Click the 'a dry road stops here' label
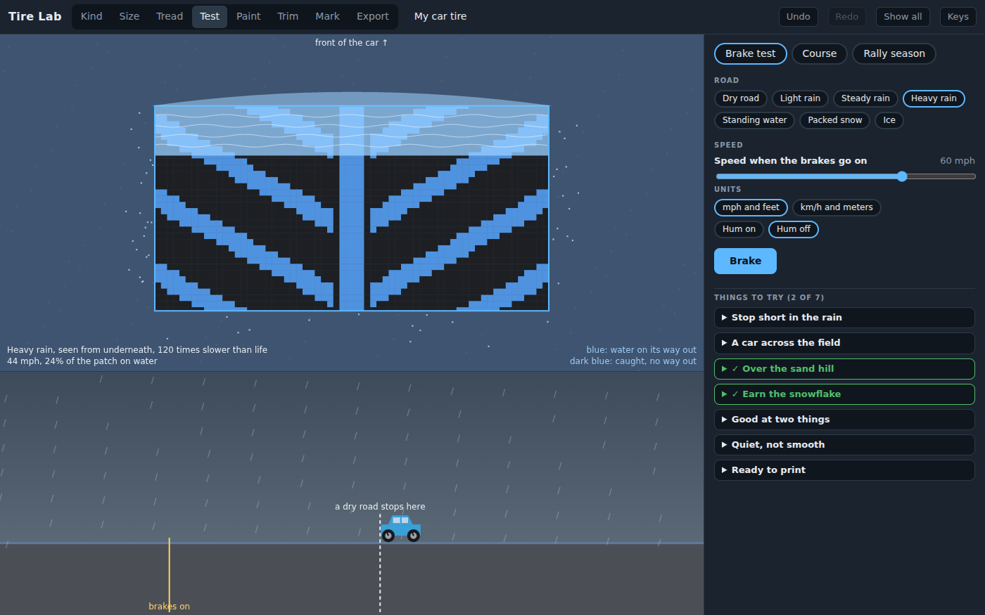Image resolution: width=985 pixels, height=615 pixels. point(380,507)
